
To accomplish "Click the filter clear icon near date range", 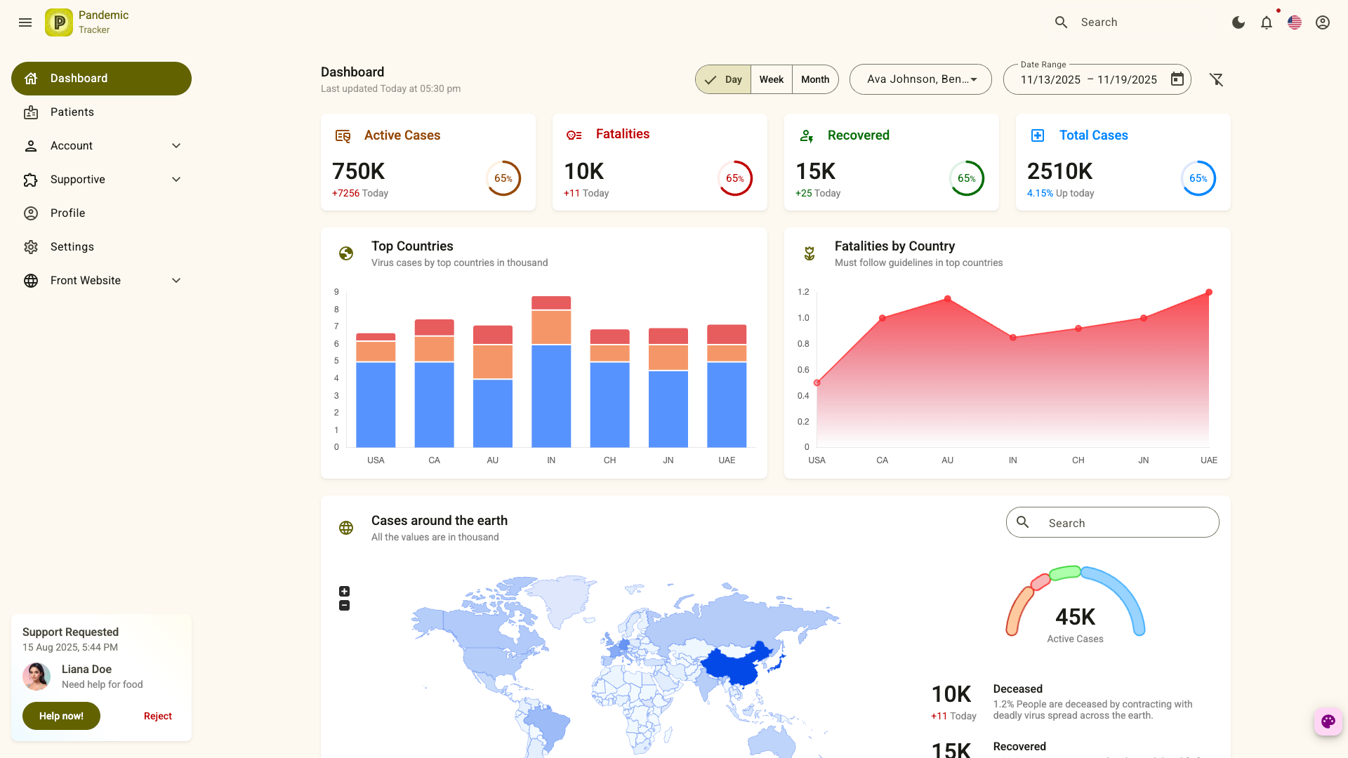I will point(1217,79).
